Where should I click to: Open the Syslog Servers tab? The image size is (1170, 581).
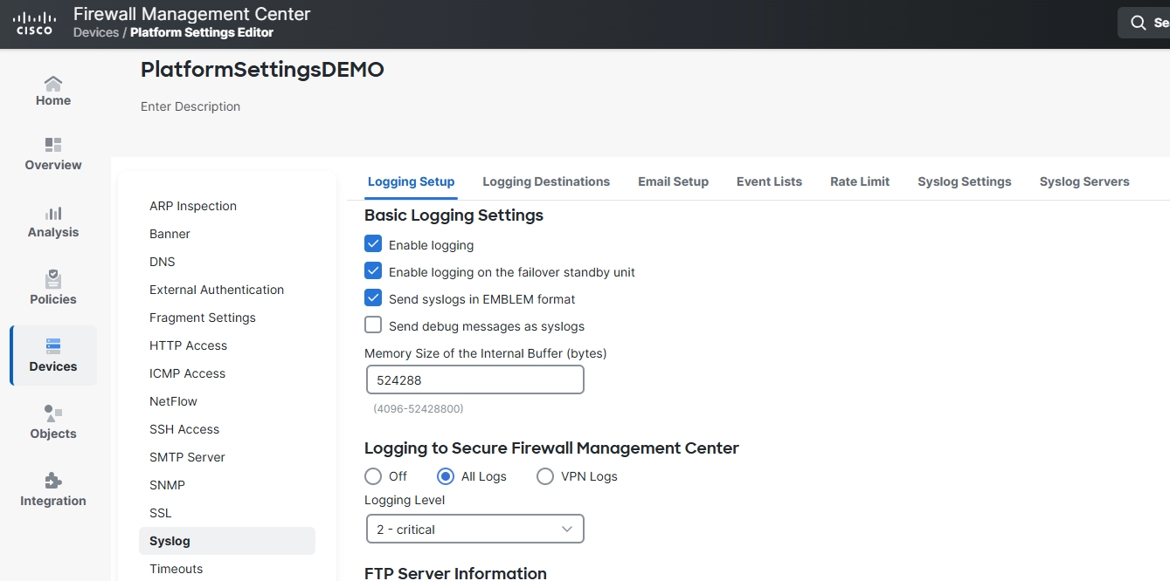[x=1084, y=181]
